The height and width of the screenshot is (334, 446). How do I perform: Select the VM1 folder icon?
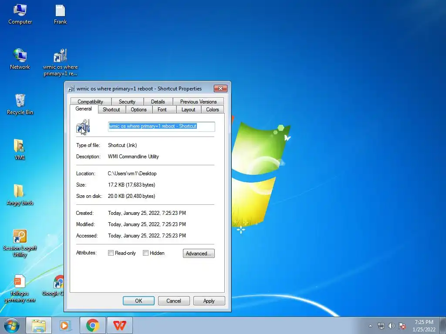tap(19, 150)
